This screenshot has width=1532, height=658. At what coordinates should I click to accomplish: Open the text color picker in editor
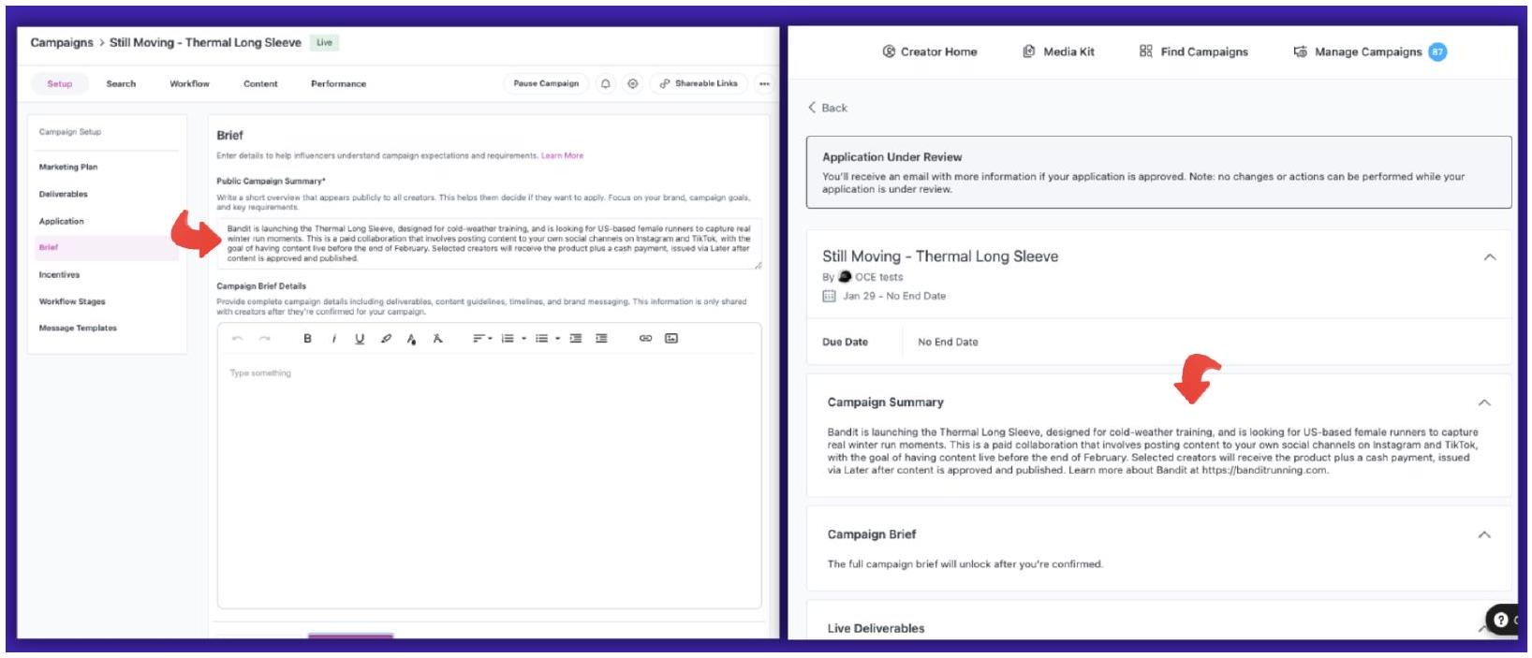pyautogui.click(x=411, y=339)
